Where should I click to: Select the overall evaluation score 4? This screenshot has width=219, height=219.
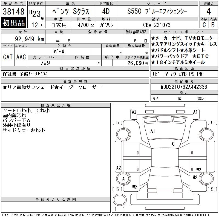pos(209,11)
